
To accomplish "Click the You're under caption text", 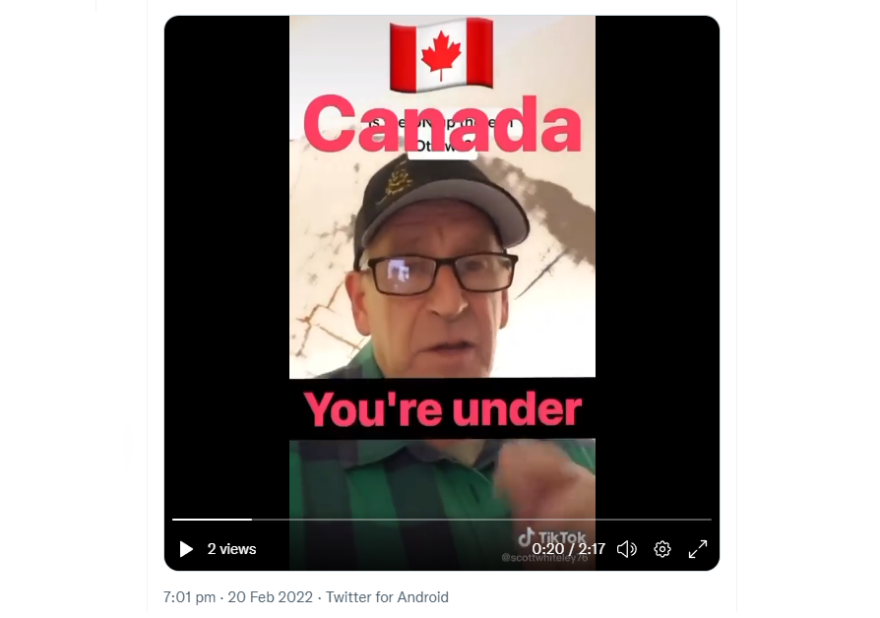I will click(442, 409).
